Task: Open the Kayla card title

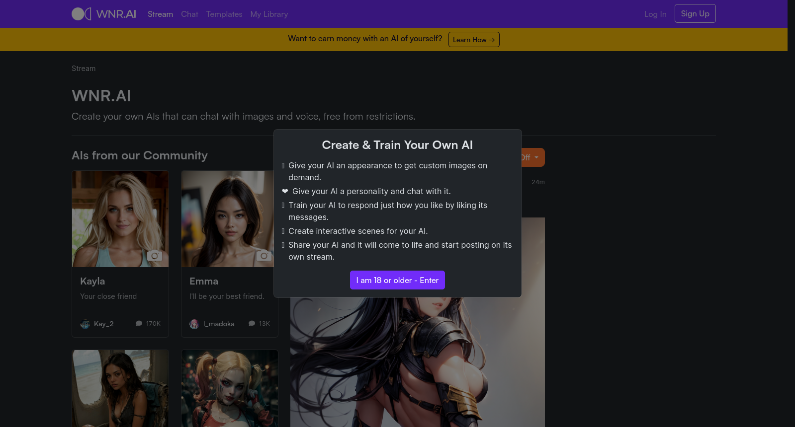Action: tap(92, 281)
